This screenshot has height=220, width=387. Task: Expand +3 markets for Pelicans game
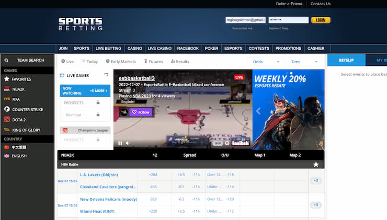[316, 205]
